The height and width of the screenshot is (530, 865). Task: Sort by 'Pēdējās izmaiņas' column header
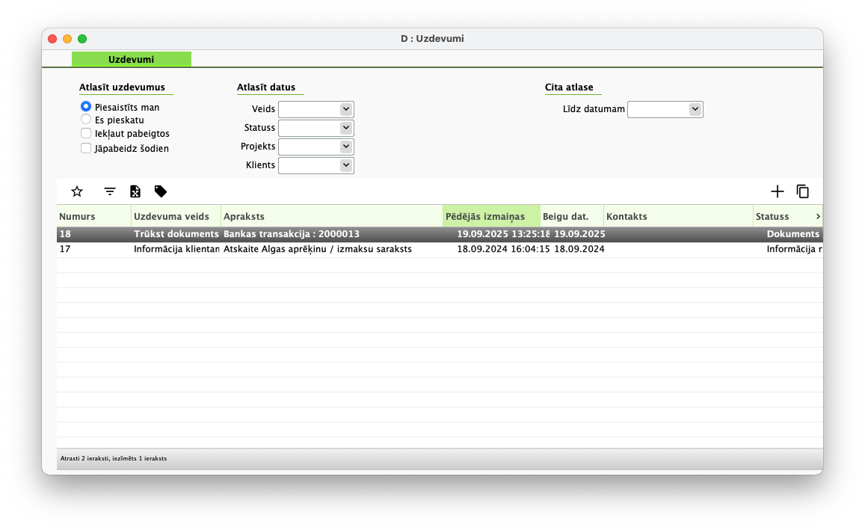point(491,217)
